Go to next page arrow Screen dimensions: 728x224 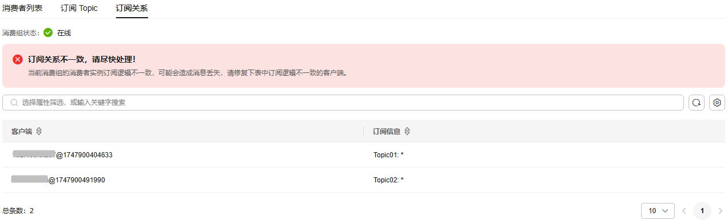(x=720, y=211)
